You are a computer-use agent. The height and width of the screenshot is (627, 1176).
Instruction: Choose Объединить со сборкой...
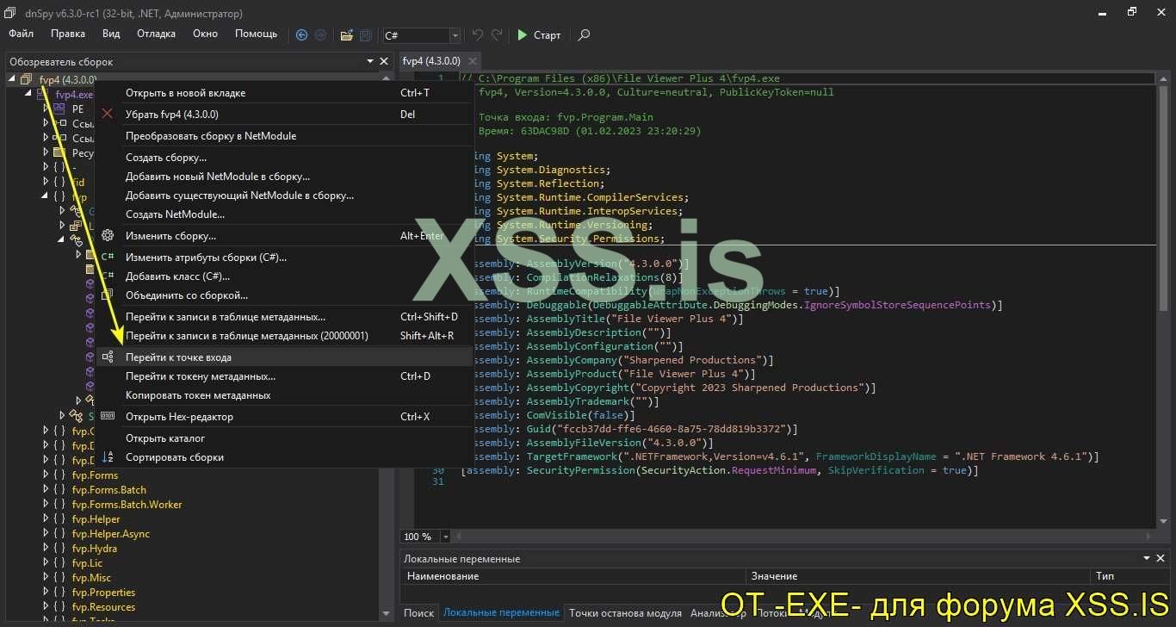tap(284, 295)
